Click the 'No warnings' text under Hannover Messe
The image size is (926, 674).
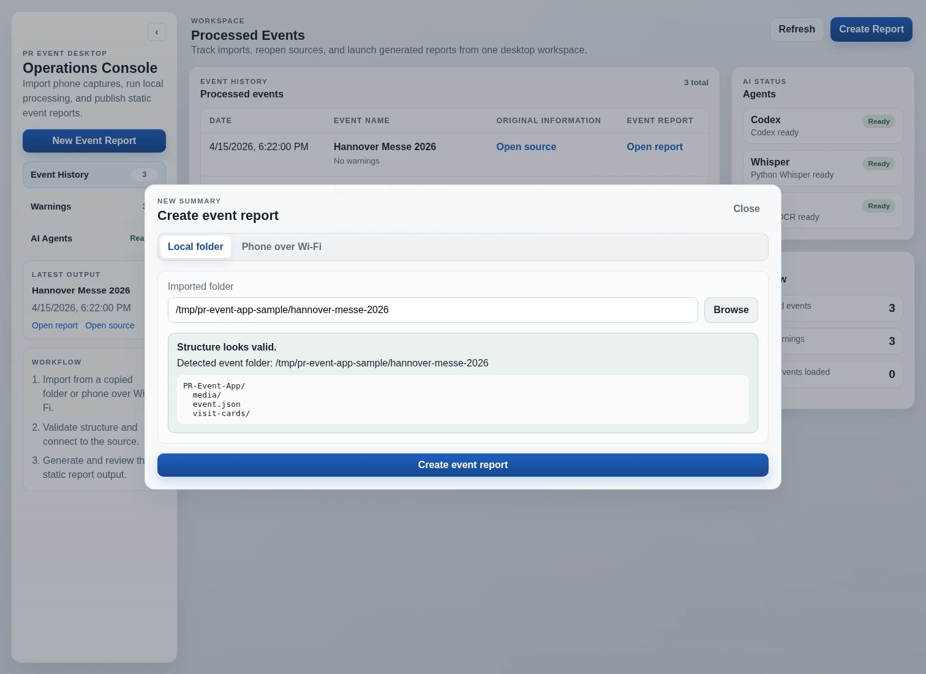(356, 161)
